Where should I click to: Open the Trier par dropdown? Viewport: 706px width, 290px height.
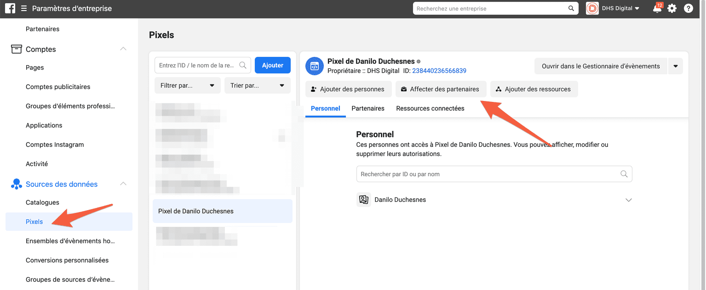pos(258,85)
